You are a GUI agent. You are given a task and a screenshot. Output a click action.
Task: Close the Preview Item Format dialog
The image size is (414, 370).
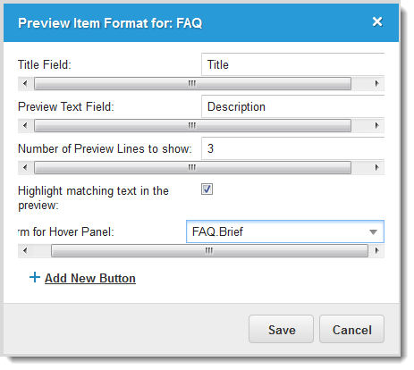(x=377, y=21)
